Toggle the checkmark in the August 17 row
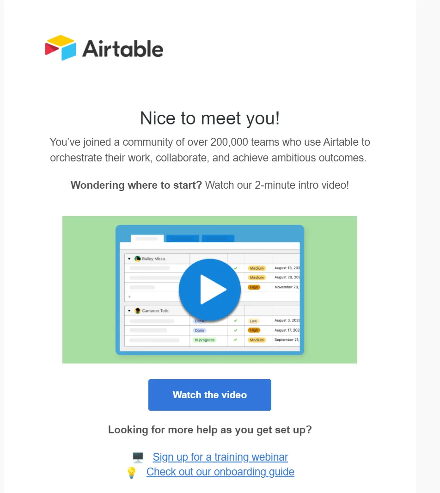Viewport: 440px width, 493px height. point(235,331)
